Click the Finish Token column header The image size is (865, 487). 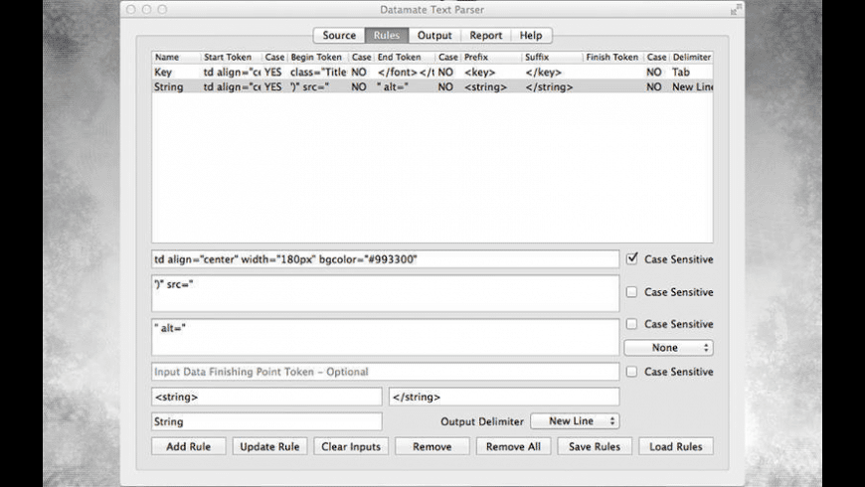613,57
